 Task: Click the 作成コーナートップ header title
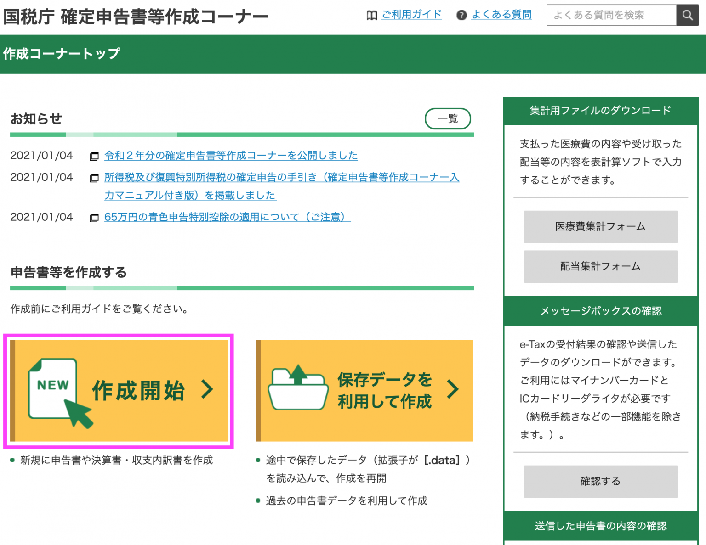point(62,54)
